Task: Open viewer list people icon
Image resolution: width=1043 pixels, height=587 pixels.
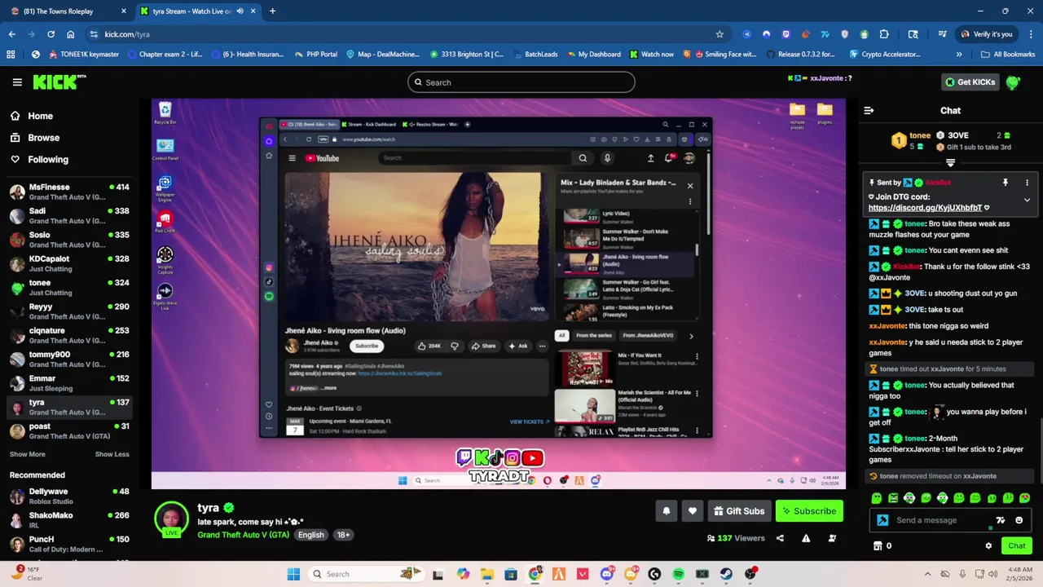Action: (832, 538)
